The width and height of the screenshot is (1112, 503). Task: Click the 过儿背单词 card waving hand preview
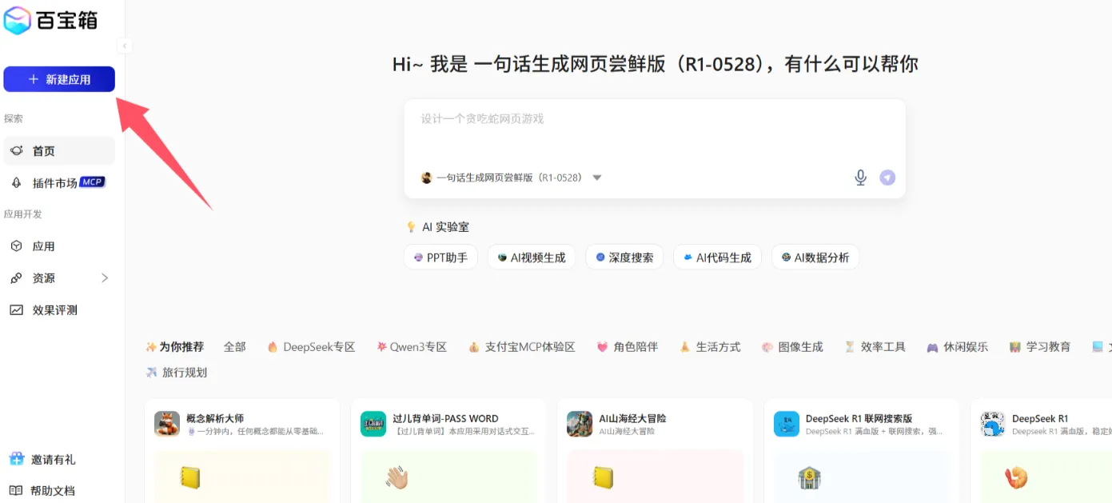[397, 478]
